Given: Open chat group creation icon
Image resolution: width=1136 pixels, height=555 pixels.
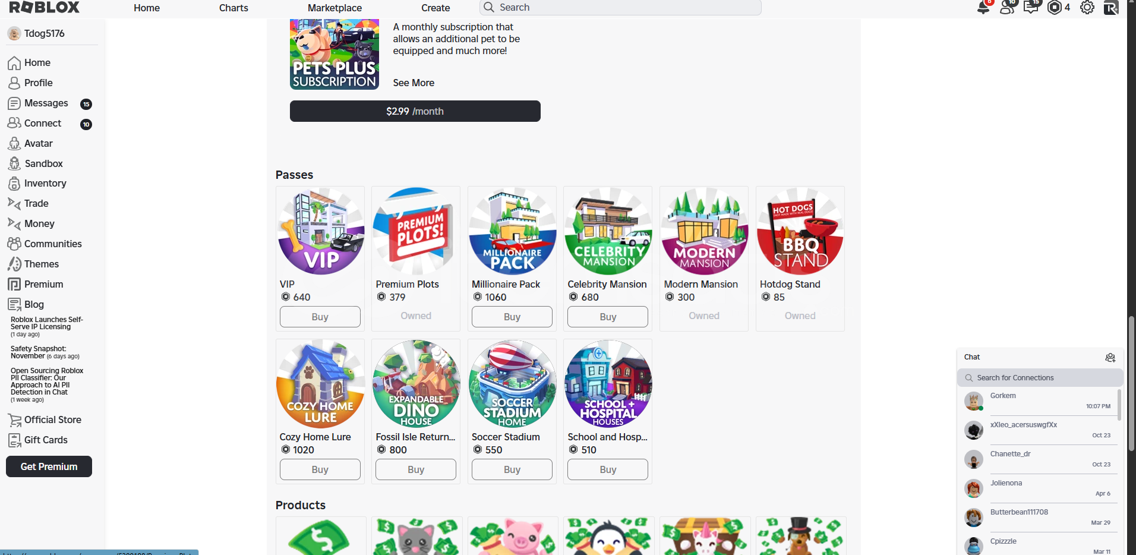Looking at the screenshot, I should tap(1110, 357).
